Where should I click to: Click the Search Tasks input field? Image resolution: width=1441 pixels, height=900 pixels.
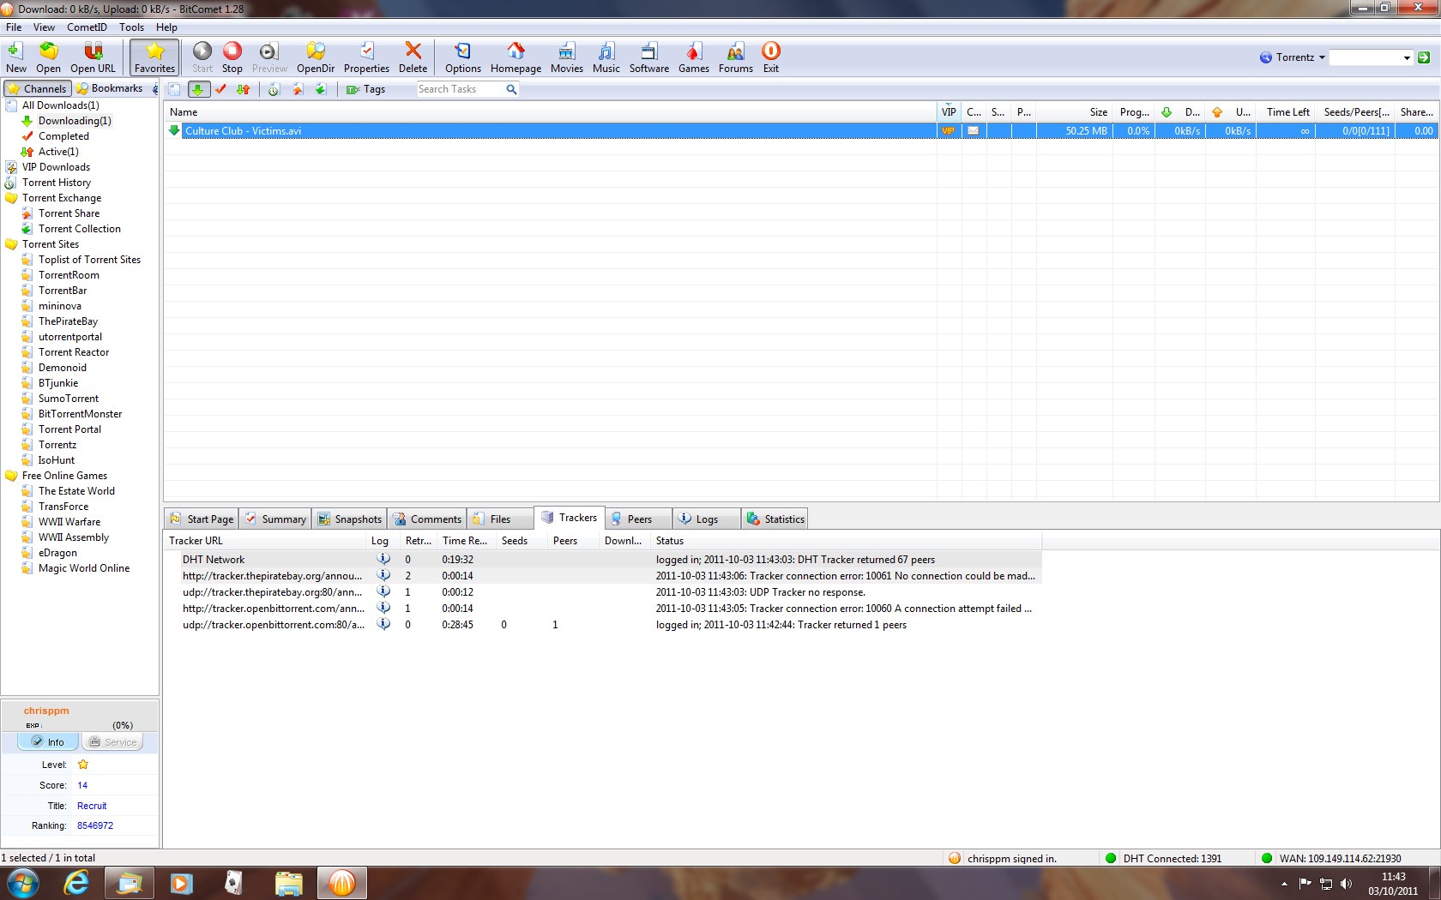[x=460, y=89]
